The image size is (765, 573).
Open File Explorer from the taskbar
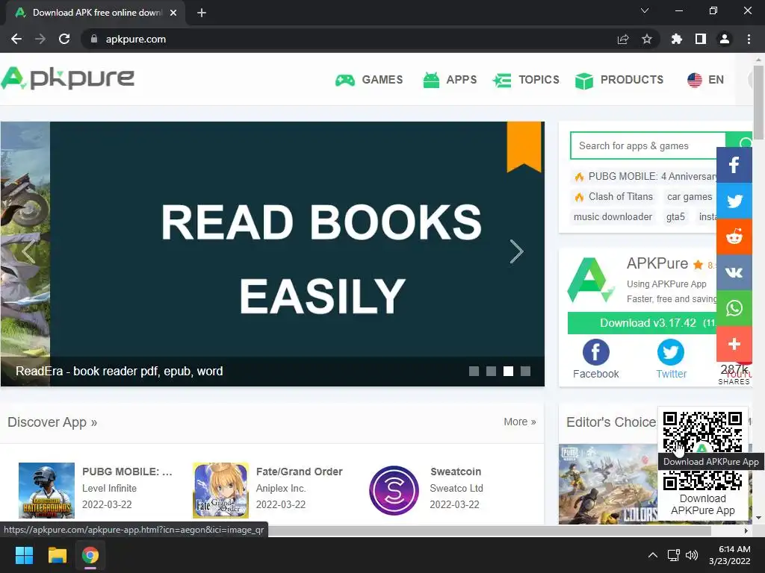[x=57, y=555]
